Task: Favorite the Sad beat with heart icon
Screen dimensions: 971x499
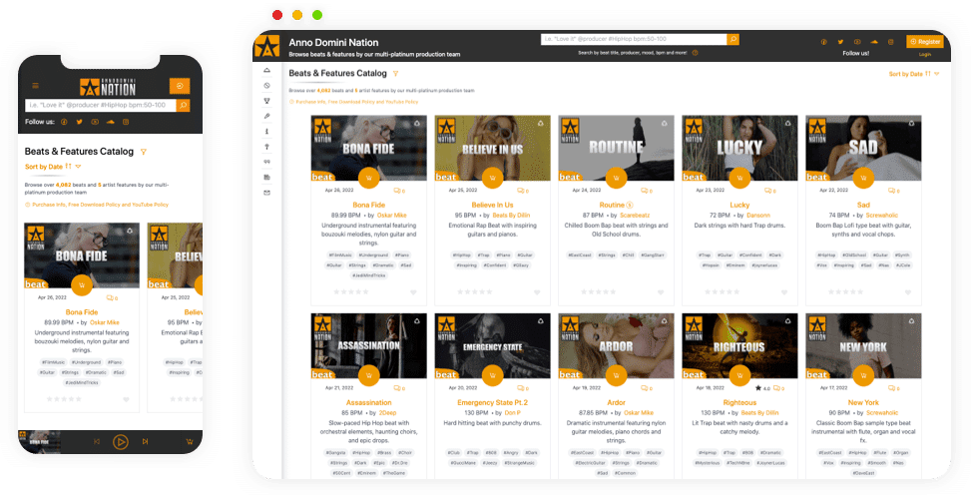Action: tap(907, 292)
